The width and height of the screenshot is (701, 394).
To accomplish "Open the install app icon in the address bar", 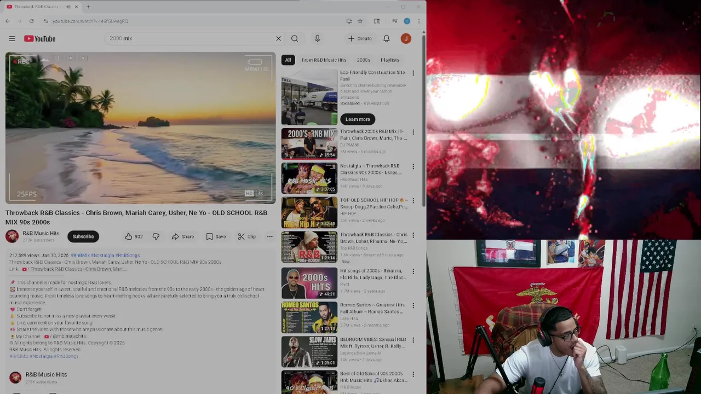I will [x=349, y=21].
